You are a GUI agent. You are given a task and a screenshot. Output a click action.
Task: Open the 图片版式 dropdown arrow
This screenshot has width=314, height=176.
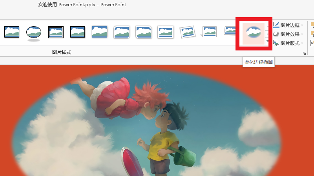(302, 43)
